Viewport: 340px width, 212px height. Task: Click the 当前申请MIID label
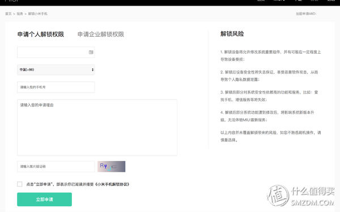(x=306, y=14)
